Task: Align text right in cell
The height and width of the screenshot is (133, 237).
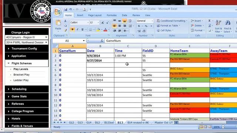Action: [124, 26]
